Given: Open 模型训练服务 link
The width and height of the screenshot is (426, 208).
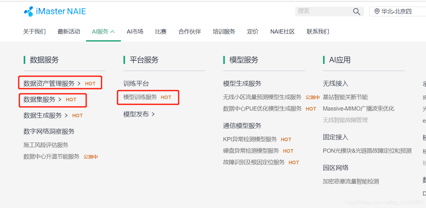Looking at the screenshot, I should click(x=140, y=97).
